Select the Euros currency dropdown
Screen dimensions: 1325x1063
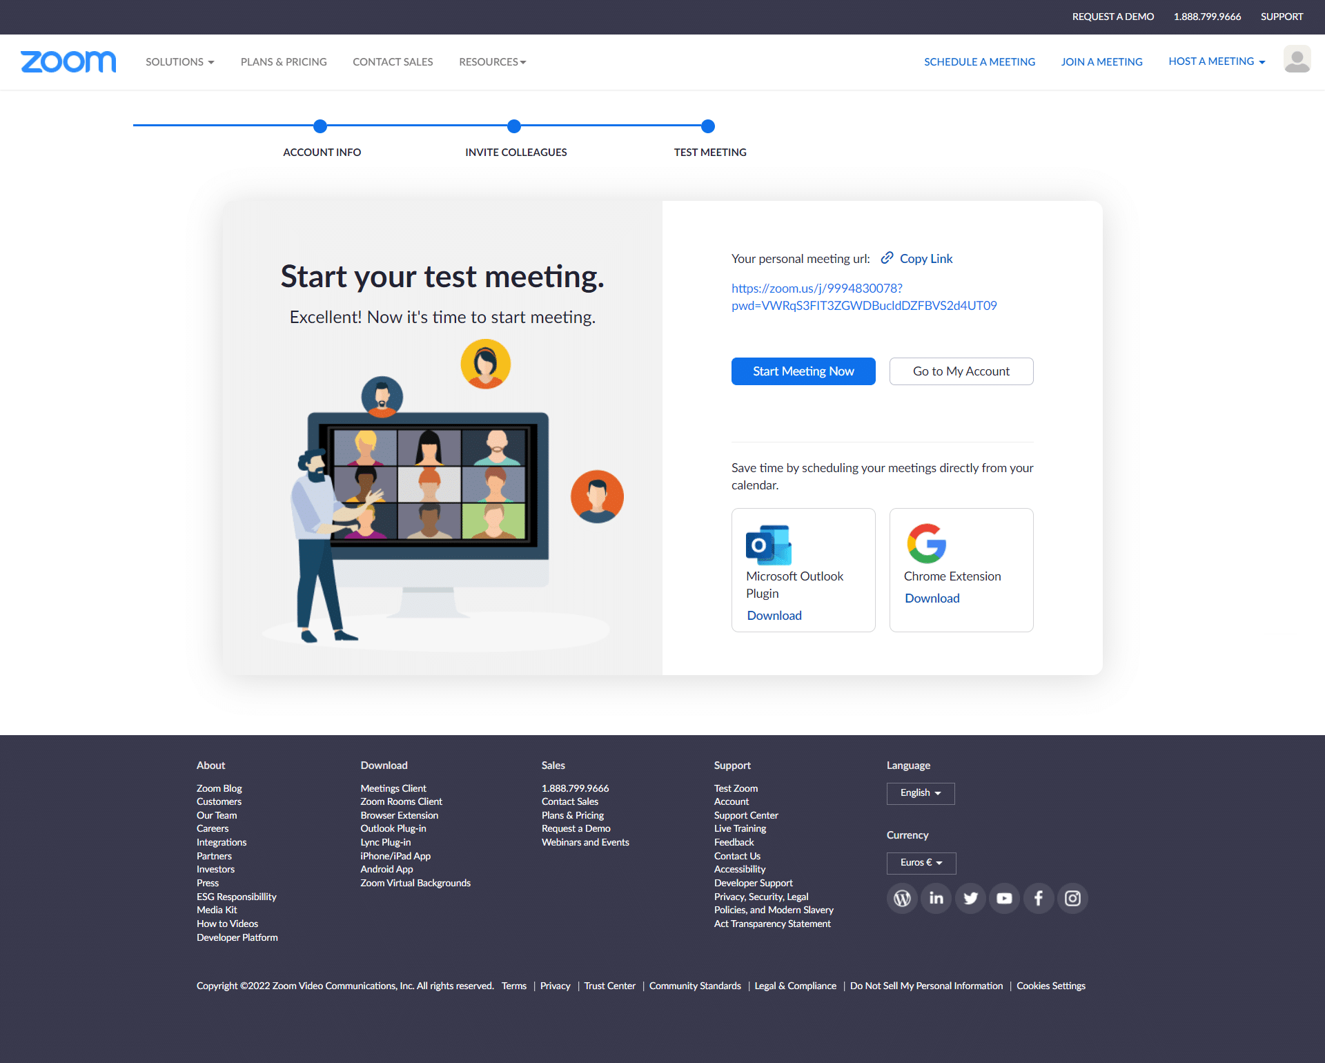921,862
